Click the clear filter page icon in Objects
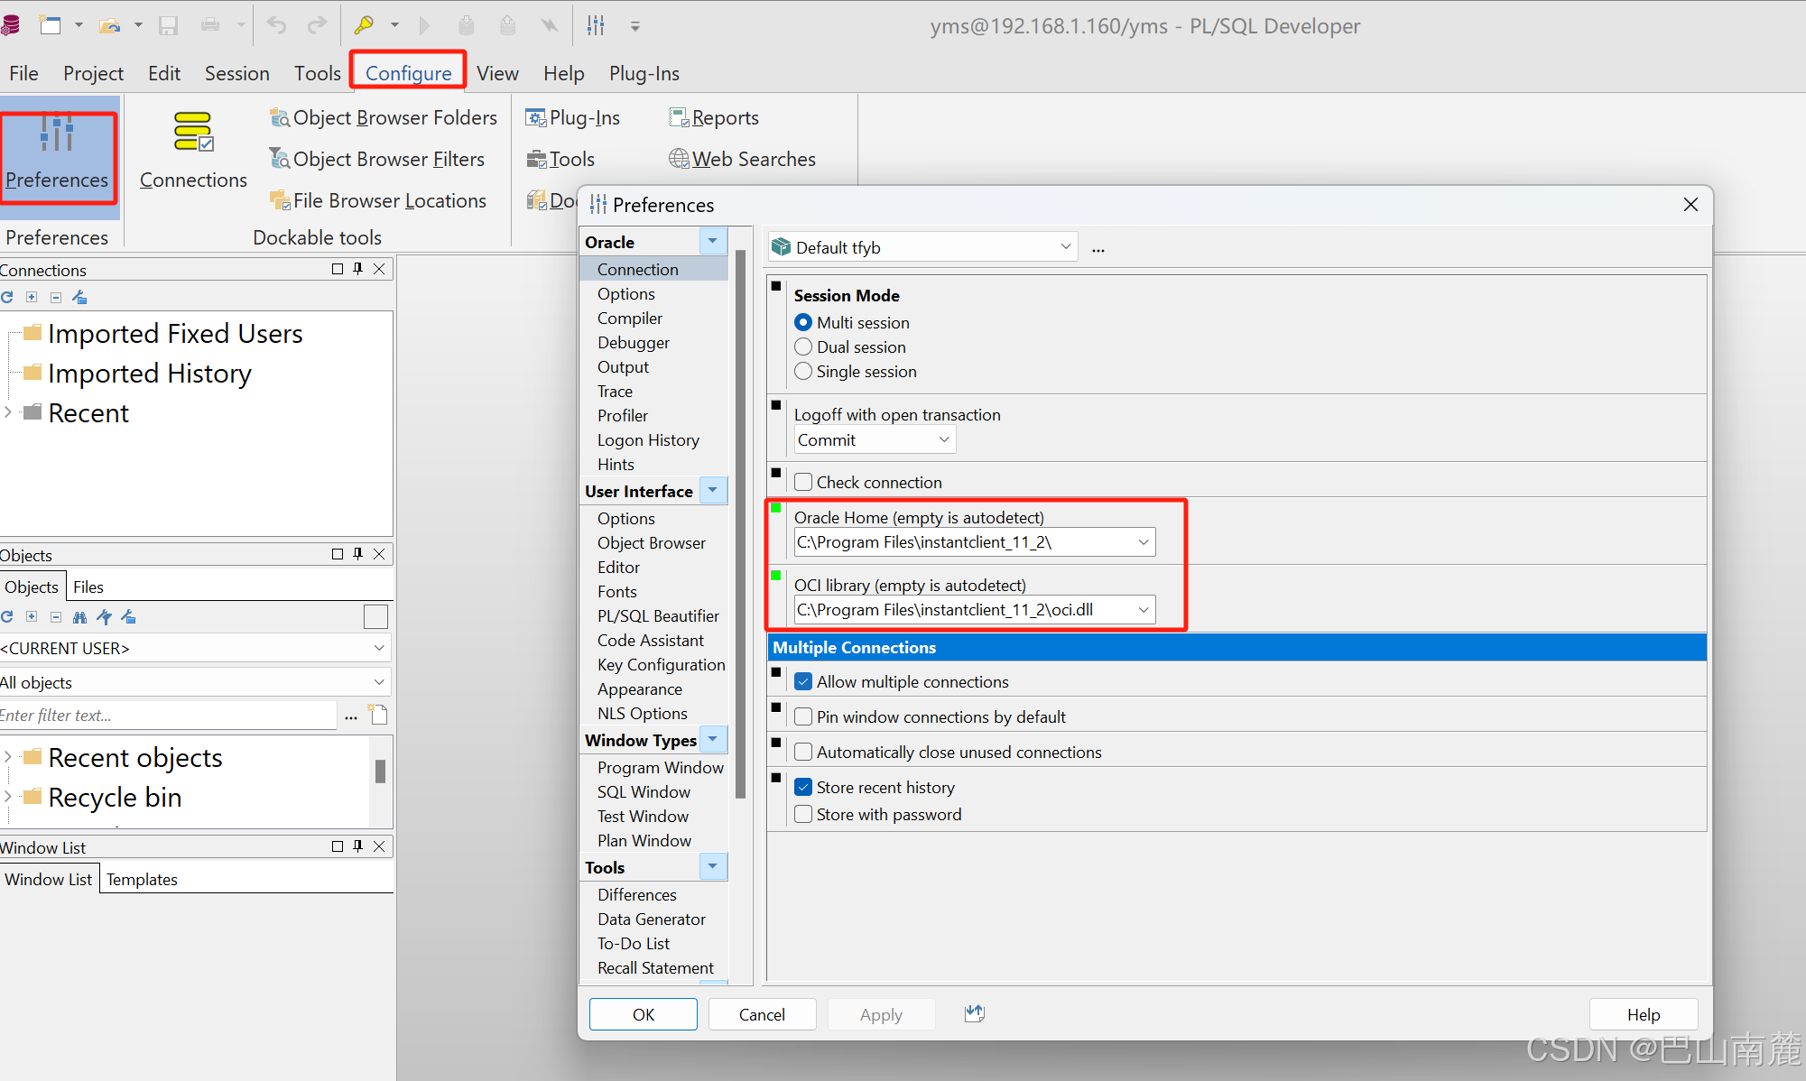The width and height of the screenshot is (1806, 1081). (379, 716)
